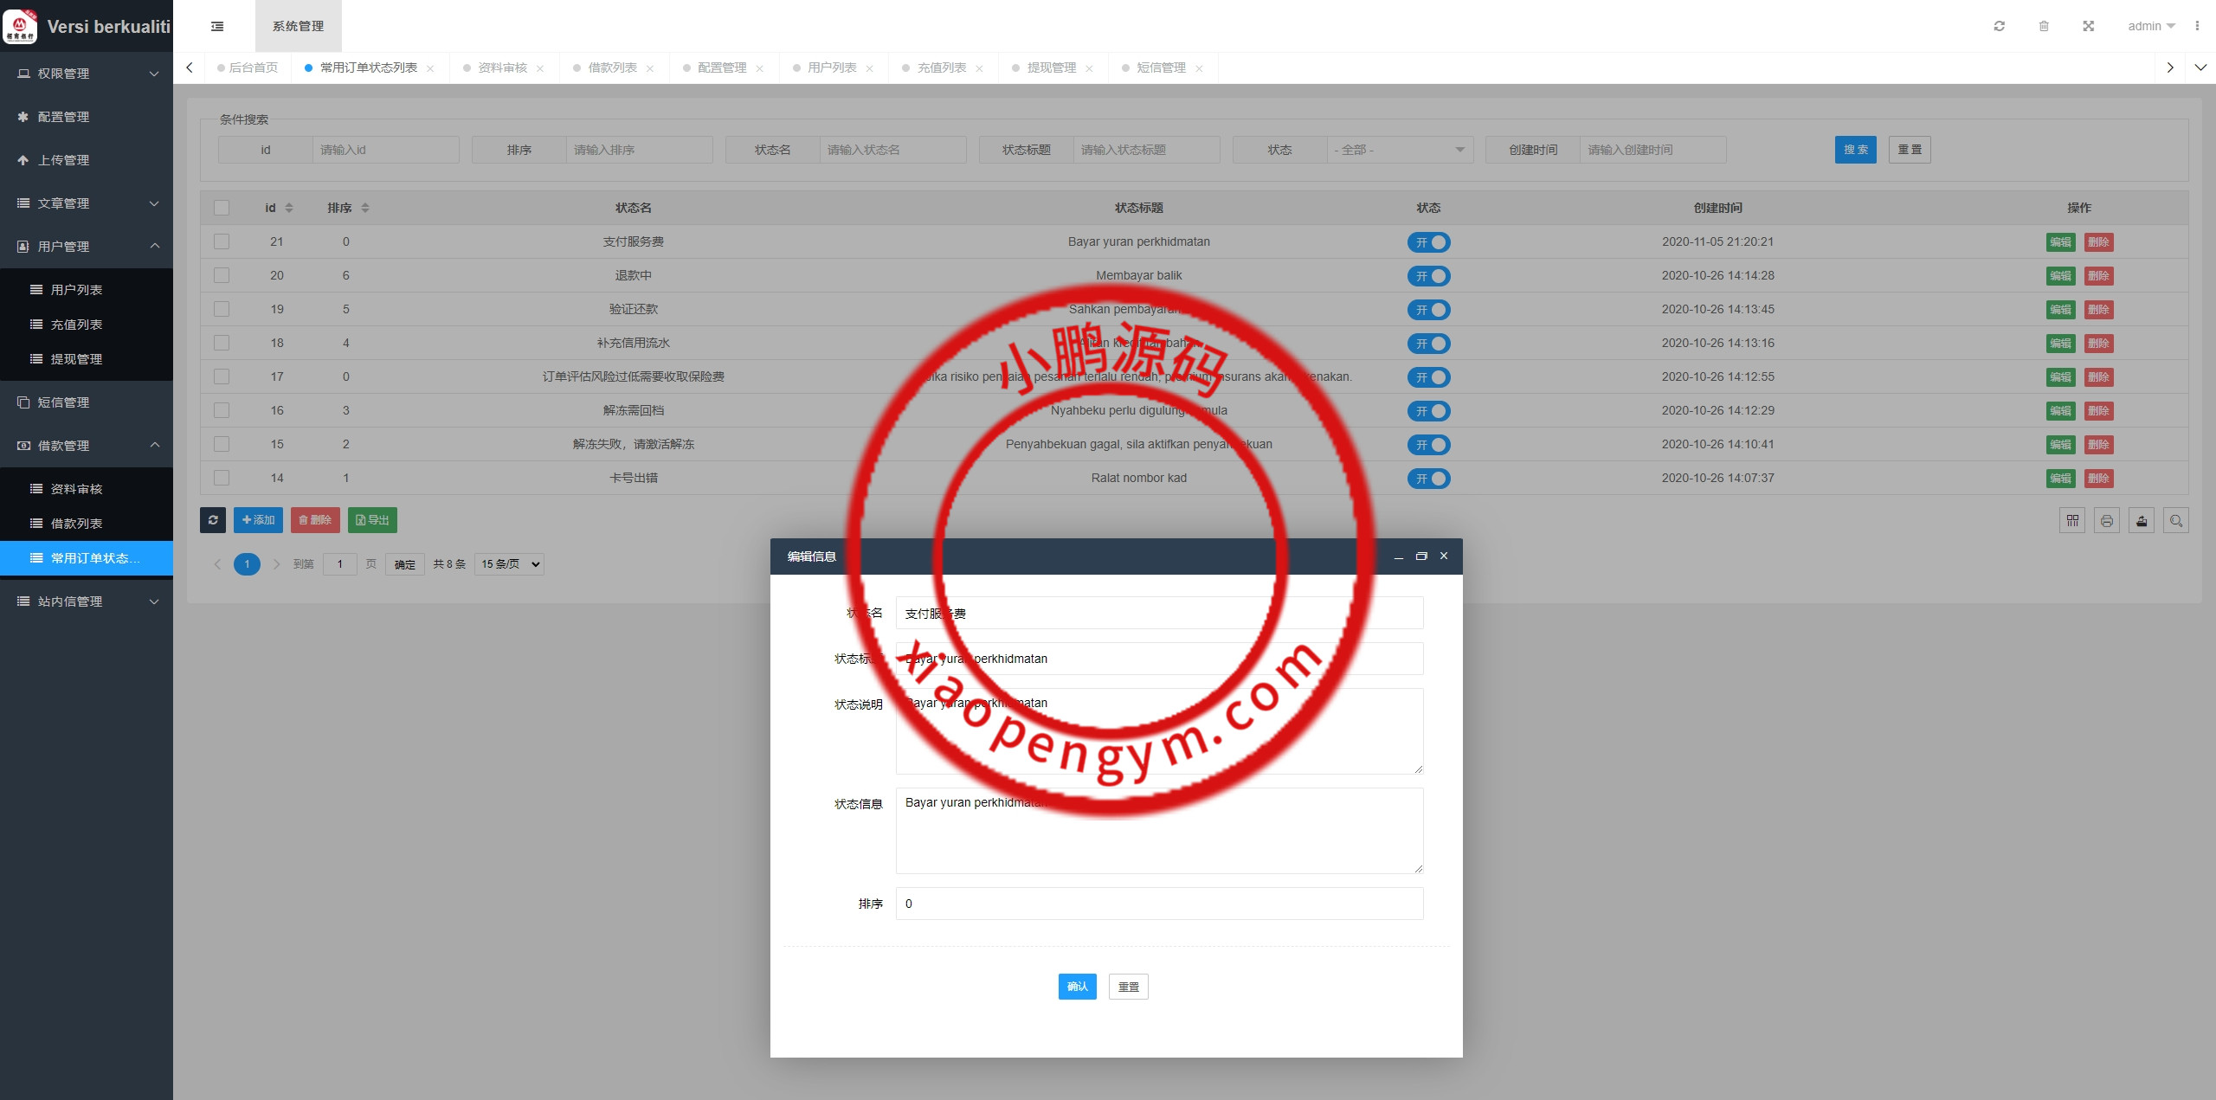Click the dark table reload icon button

click(213, 520)
